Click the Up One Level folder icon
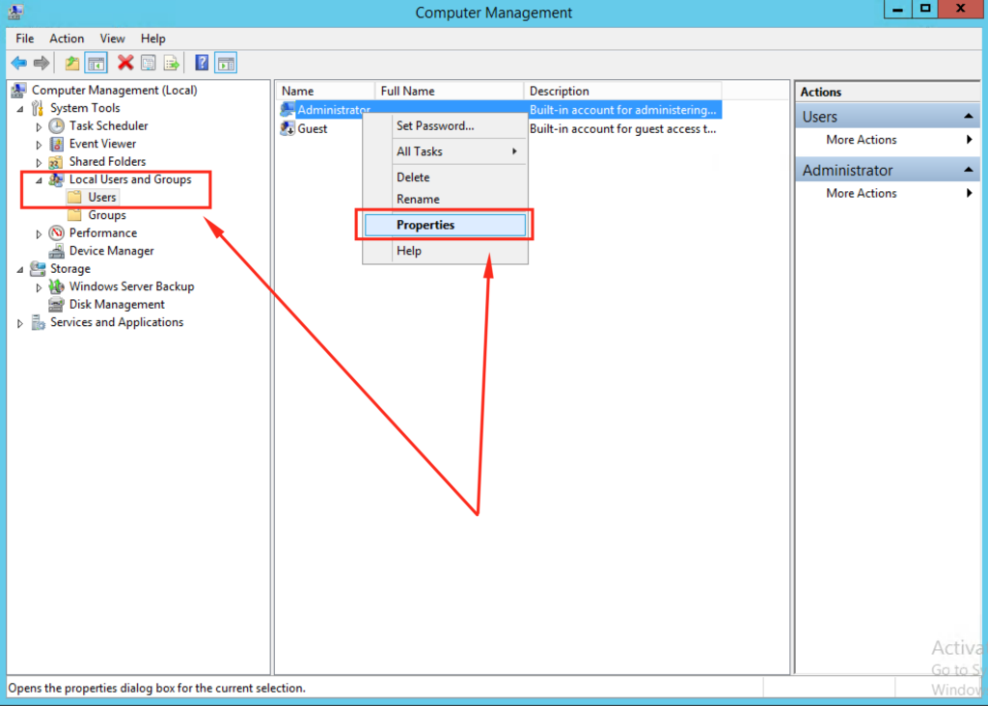 click(x=72, y=64)
